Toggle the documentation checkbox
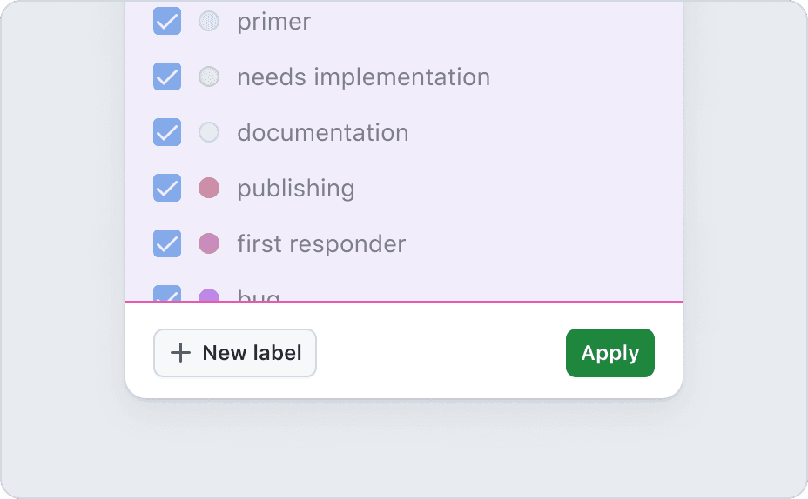The width and height of the screenshot is (808, 499). tap(167, 132)
